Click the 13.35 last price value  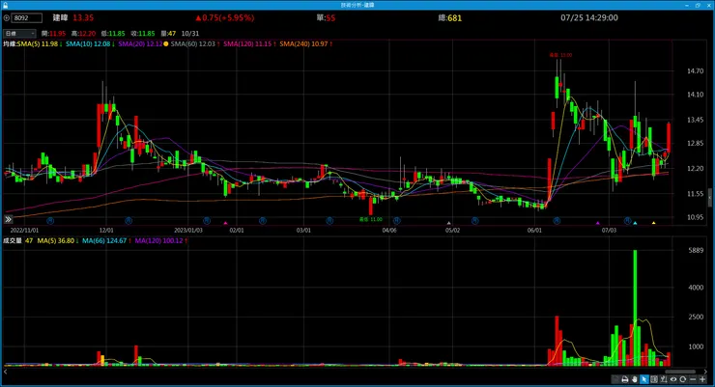[x=83, y=17]
